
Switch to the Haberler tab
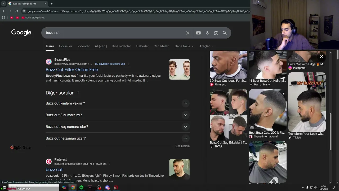point(142,46)
